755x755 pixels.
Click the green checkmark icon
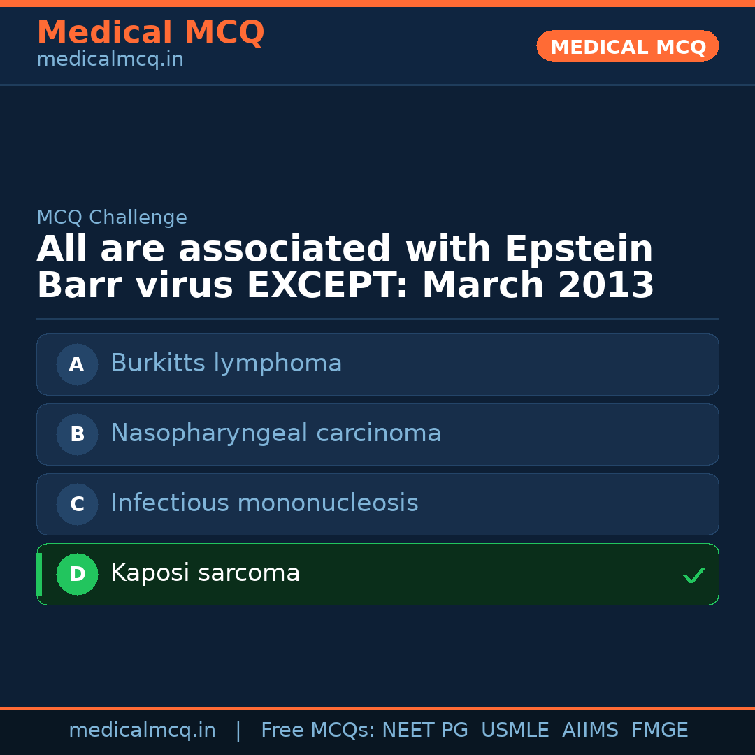[693, 575]
